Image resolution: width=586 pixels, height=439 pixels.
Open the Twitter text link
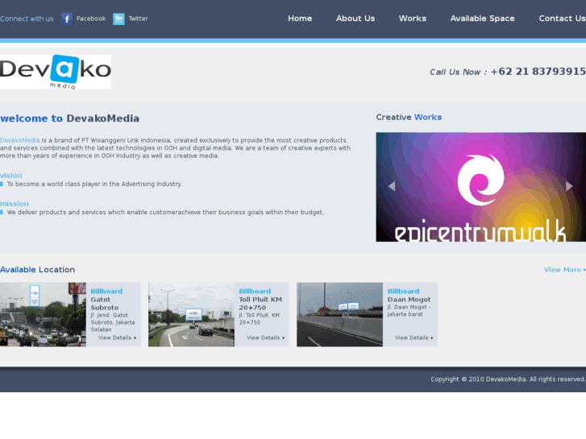139,19
